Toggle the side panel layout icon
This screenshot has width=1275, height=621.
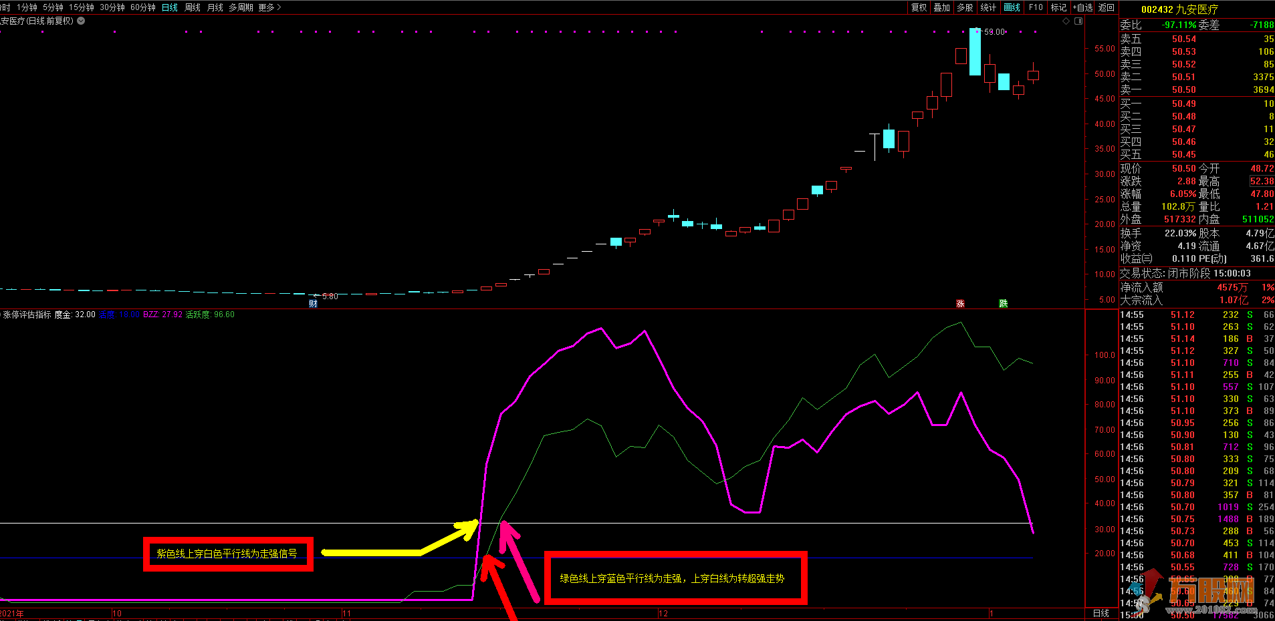[x=1078, y=21]
